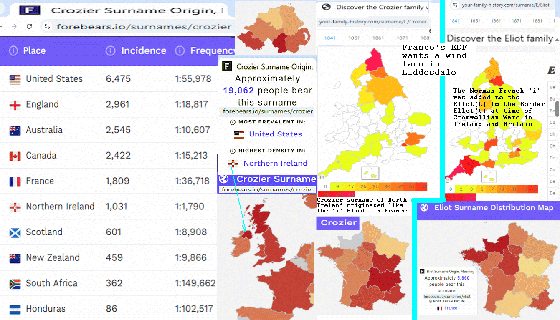Screen dimensions: 560x320
Task: Click the purple Crozier label button
Action: click(x=338, y=223)
